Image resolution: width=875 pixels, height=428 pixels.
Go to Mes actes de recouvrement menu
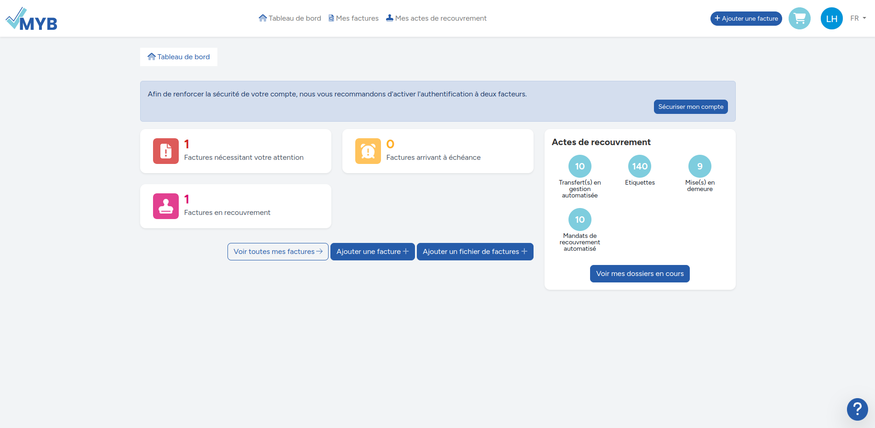436,18
